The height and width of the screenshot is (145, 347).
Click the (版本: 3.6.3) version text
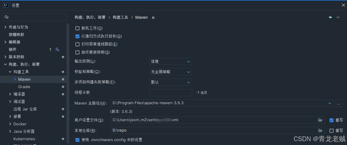(121, 111)
